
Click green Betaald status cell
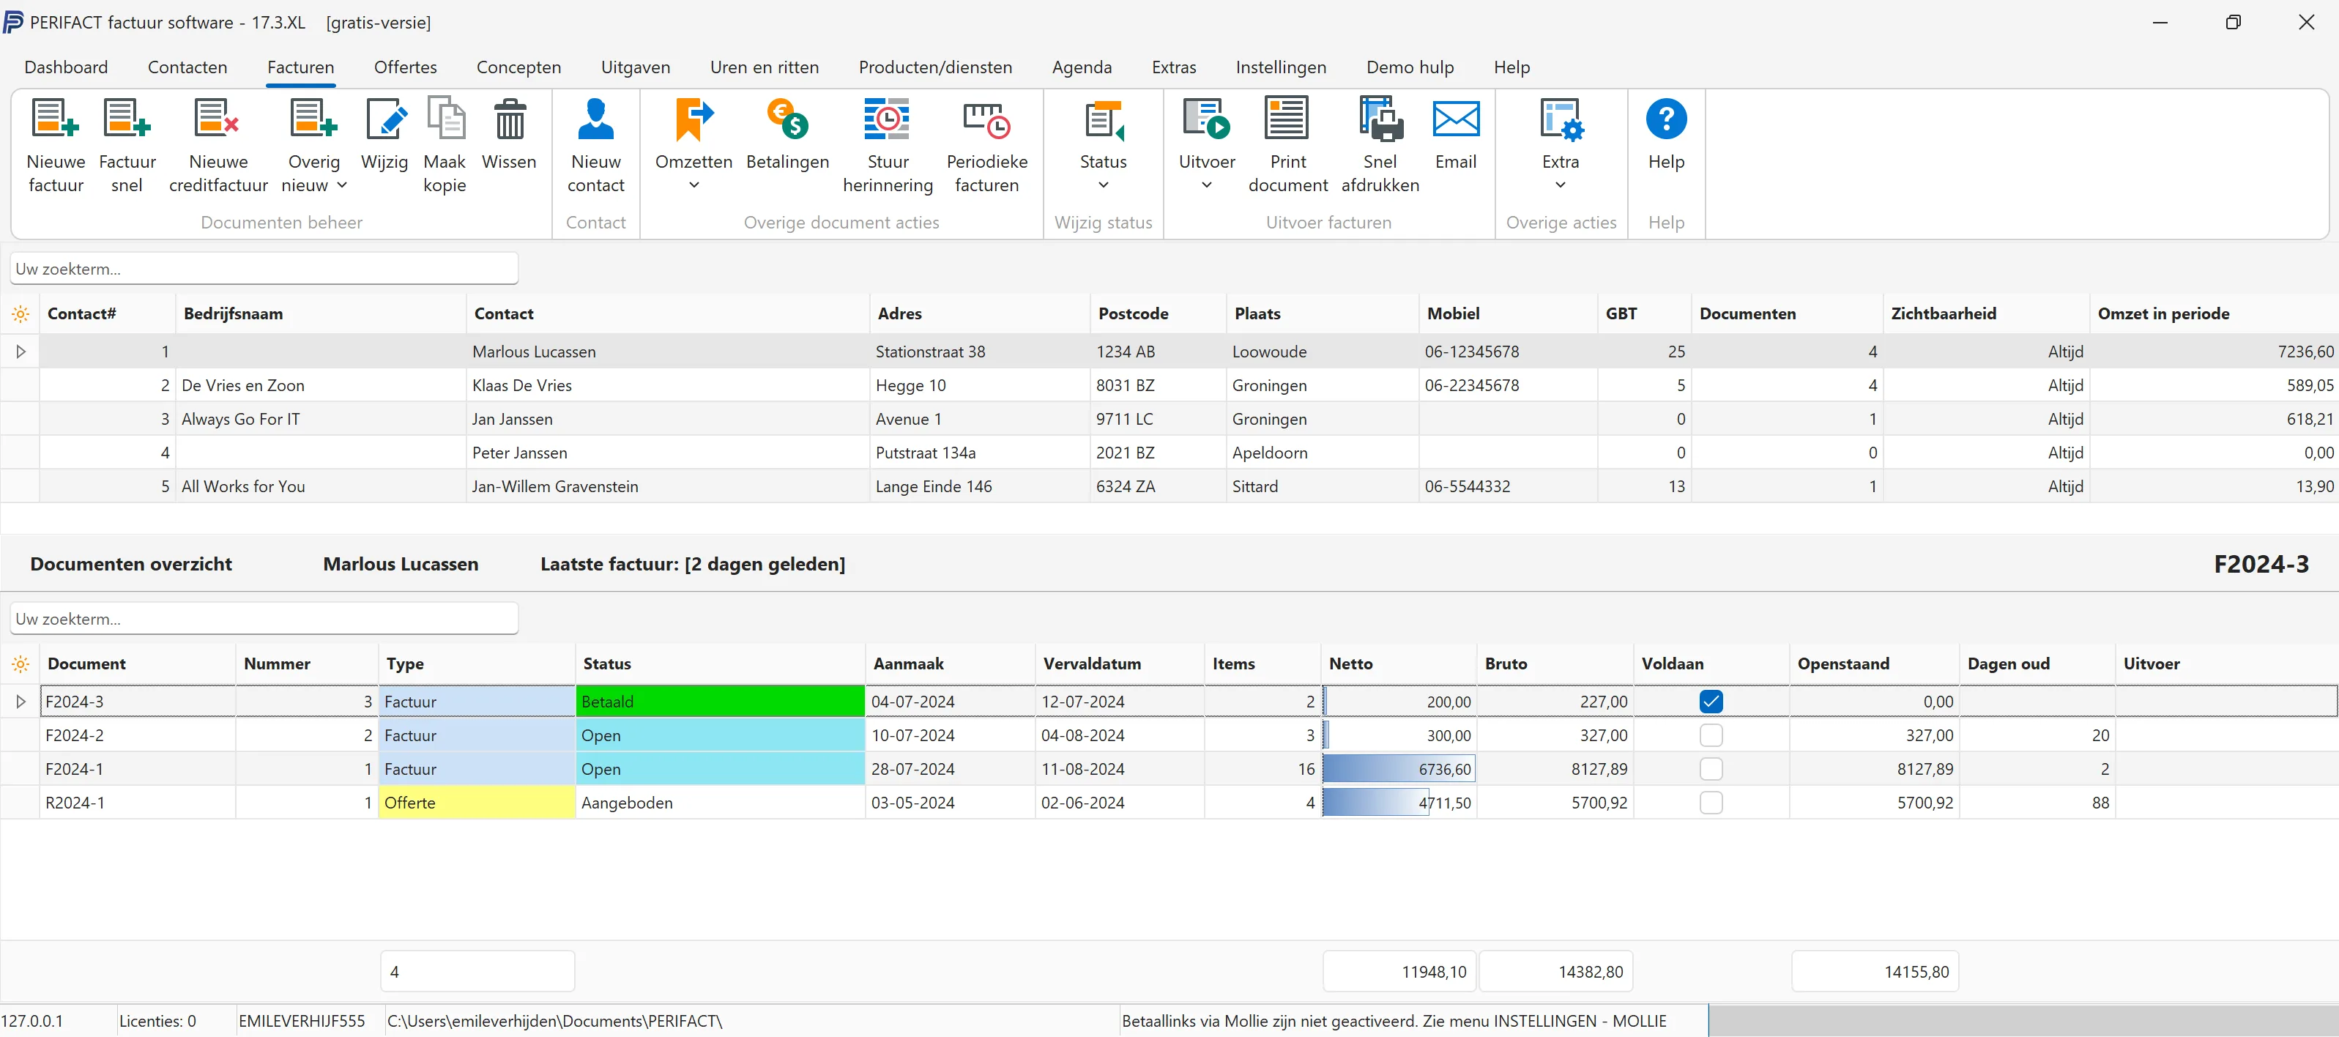click(x=720, y=702)
